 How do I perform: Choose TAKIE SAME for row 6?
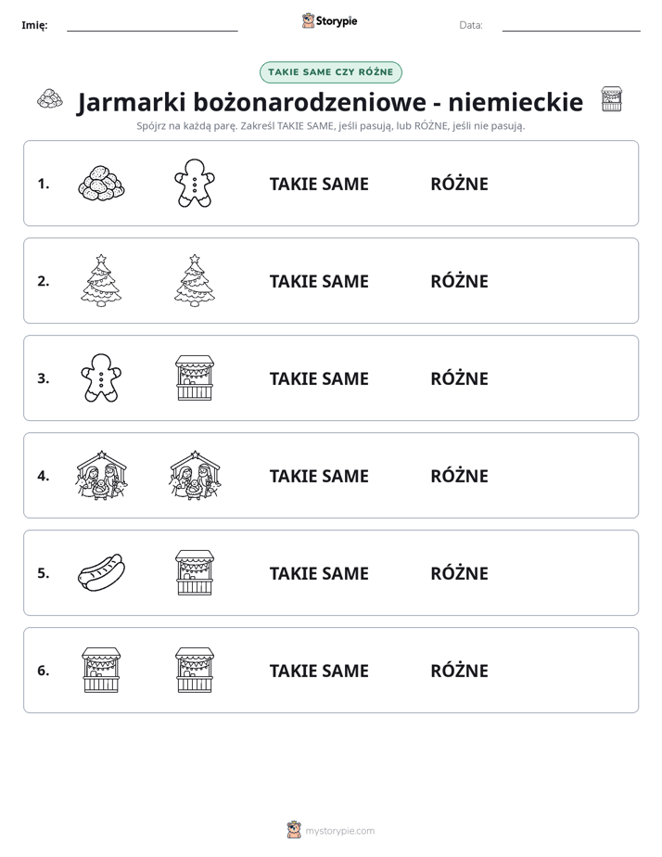319,670
